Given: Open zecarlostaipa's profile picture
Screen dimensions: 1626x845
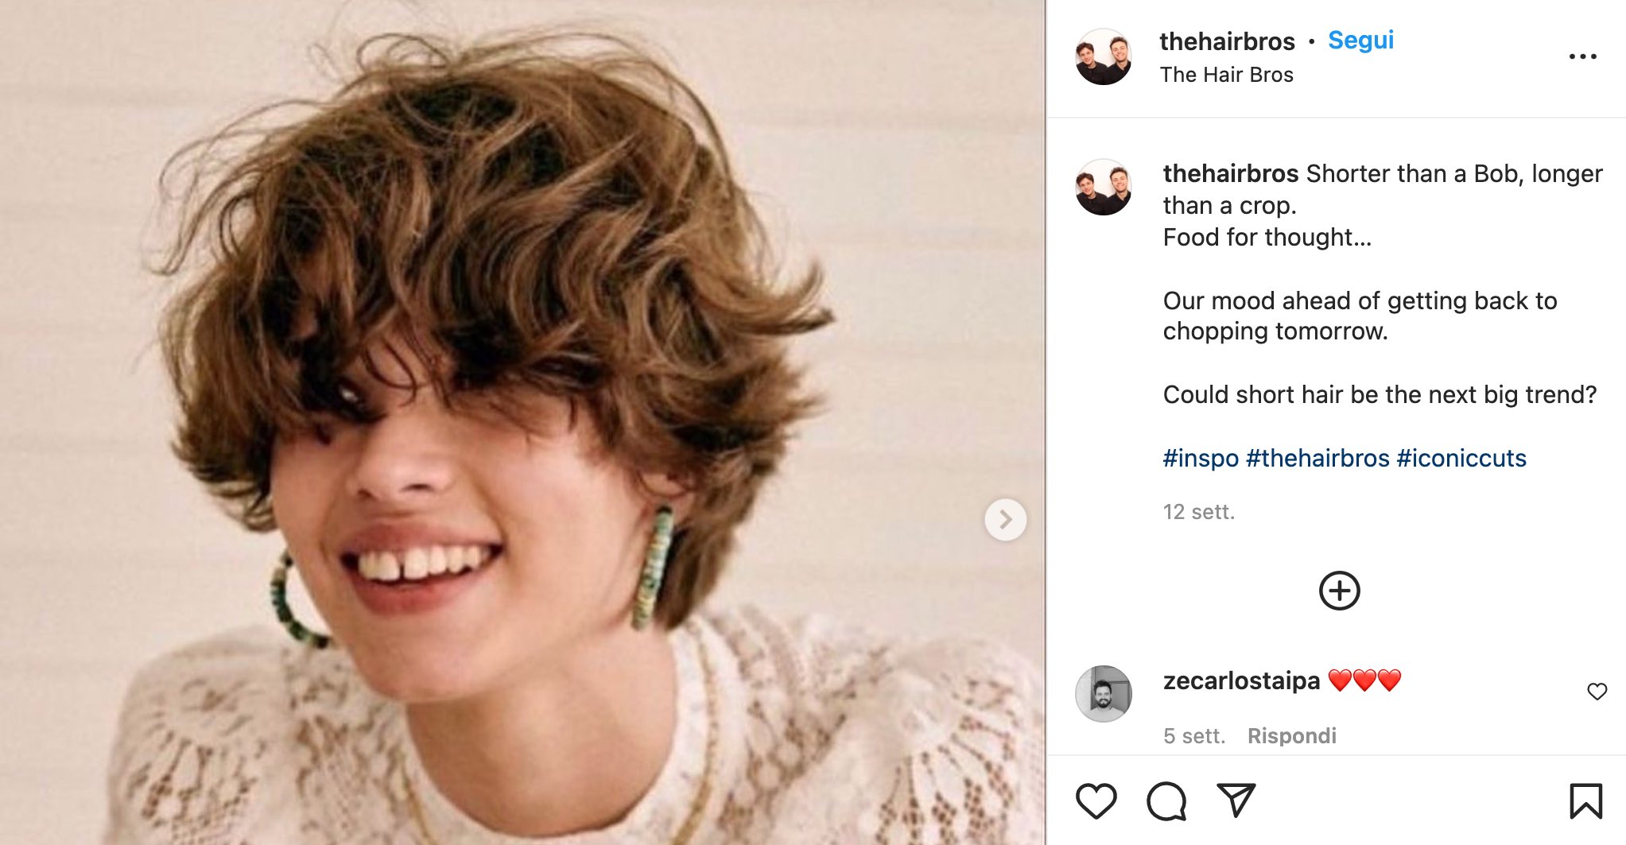Looking at the screenshot, I should (x=1104, y=694).
